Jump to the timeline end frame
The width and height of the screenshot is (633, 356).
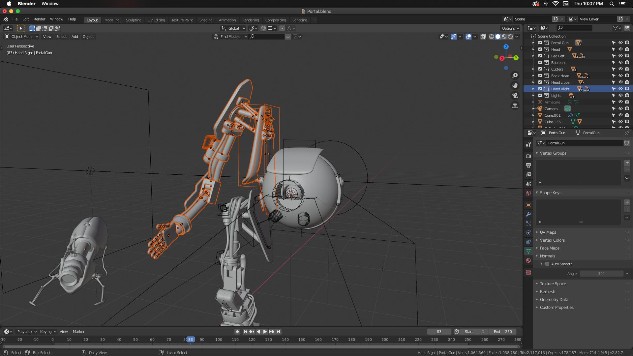click(278, 332)
